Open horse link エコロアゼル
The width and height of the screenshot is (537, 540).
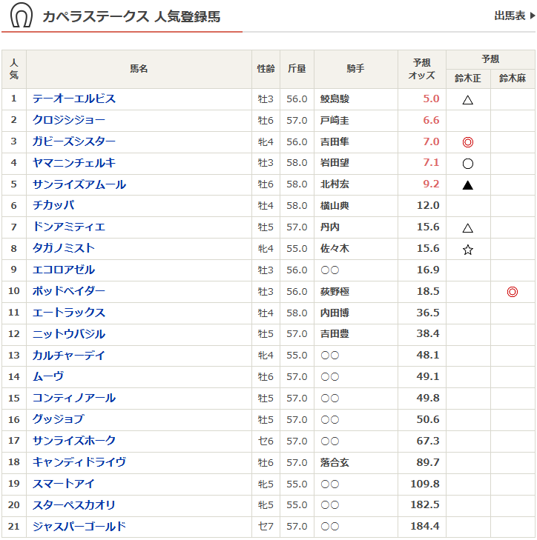pyautogui.click(x=64, y=270)
